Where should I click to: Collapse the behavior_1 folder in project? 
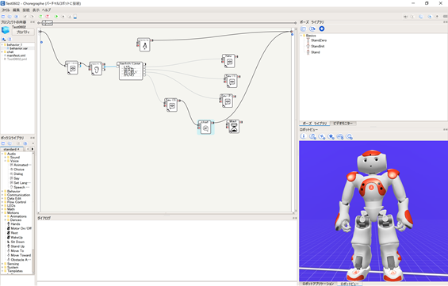click(x=2, y=45)
